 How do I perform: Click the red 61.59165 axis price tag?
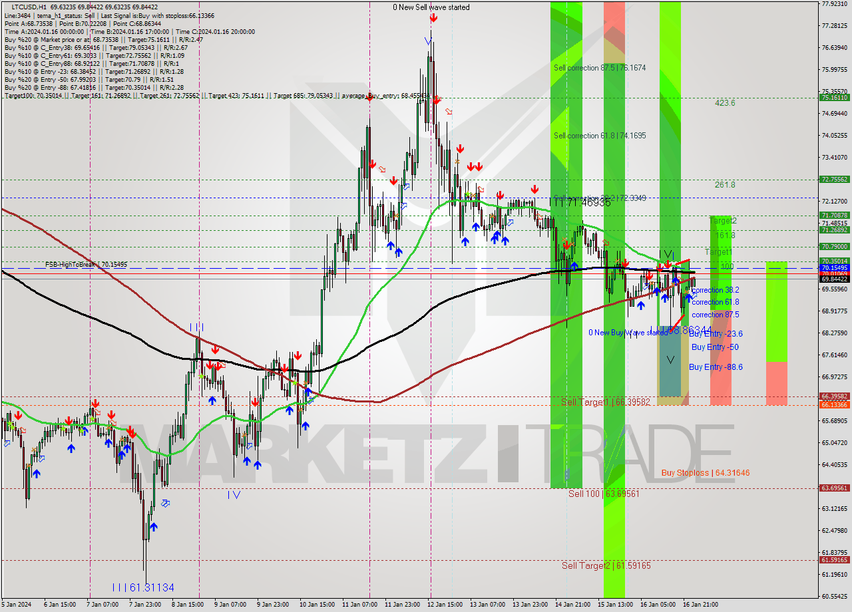tap(835, 559)
